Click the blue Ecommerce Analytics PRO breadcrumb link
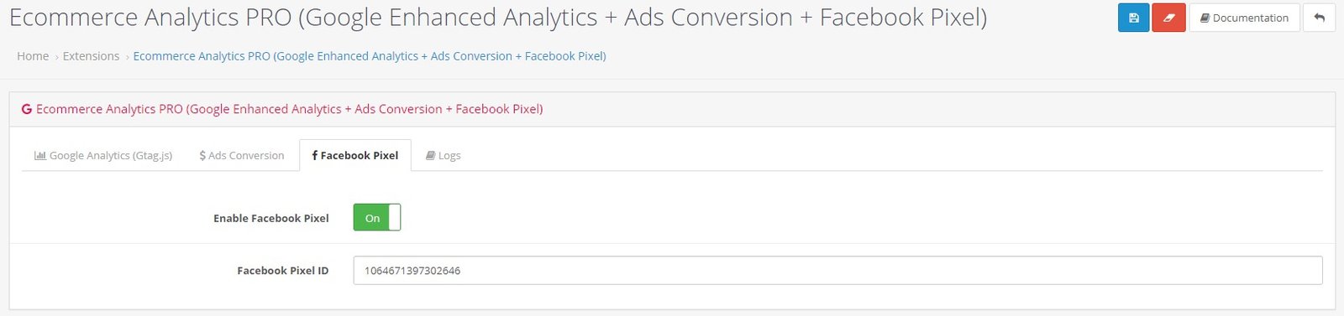This screenshot has width=1344, height=316. pyautogui.click(x=370, y=56)
